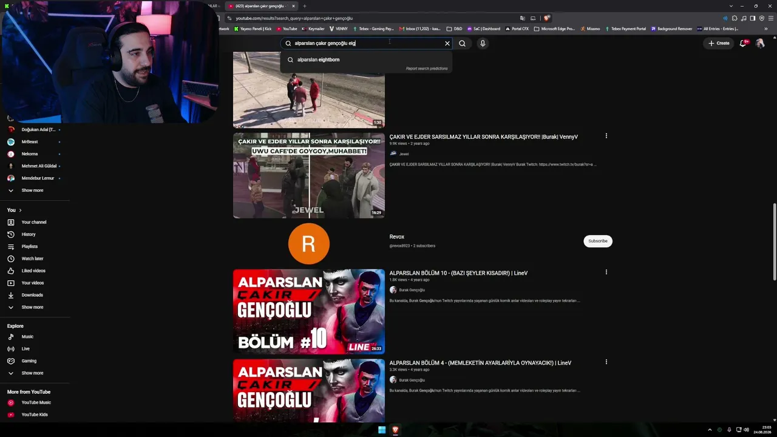Open the D&D bookmarks folder
Image resolution: width=777 pixels, height=437 pixels.
click(x=454, y=29)
